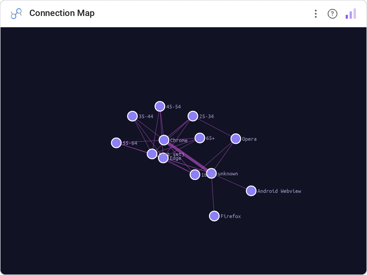
Task: Select the 25-34 age node
Action: 193,116
